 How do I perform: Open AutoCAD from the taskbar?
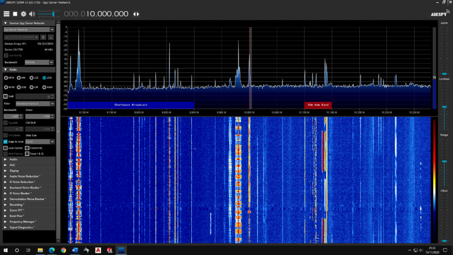98,250
